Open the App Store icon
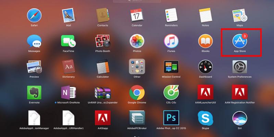274x137 pixels. tap(240, 41)
